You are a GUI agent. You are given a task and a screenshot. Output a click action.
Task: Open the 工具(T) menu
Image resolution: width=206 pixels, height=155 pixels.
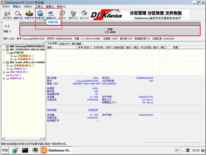coord(39,7)
